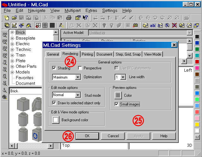Close the MLCad Settings dialog
Viewport: 202px width, 157px height.
point(174,45)
